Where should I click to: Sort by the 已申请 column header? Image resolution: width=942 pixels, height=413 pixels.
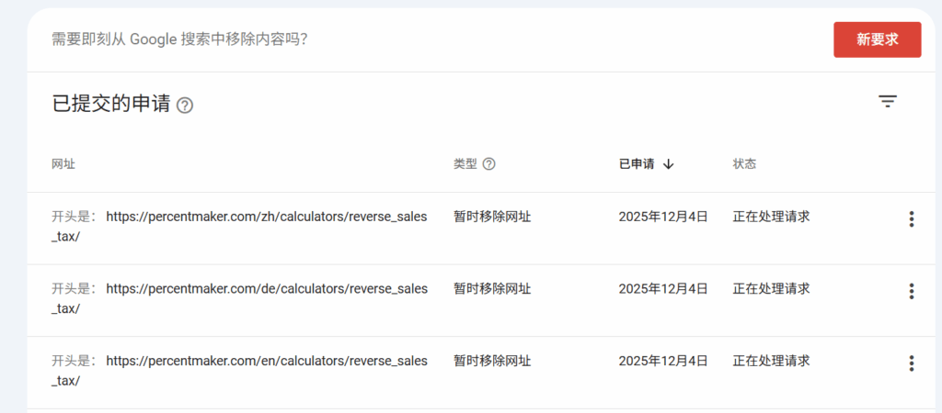pyautogui.click(x=637, y=164)
